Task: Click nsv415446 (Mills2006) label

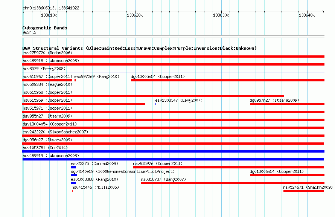Action: pyautogui.click(x=95, y=187)
